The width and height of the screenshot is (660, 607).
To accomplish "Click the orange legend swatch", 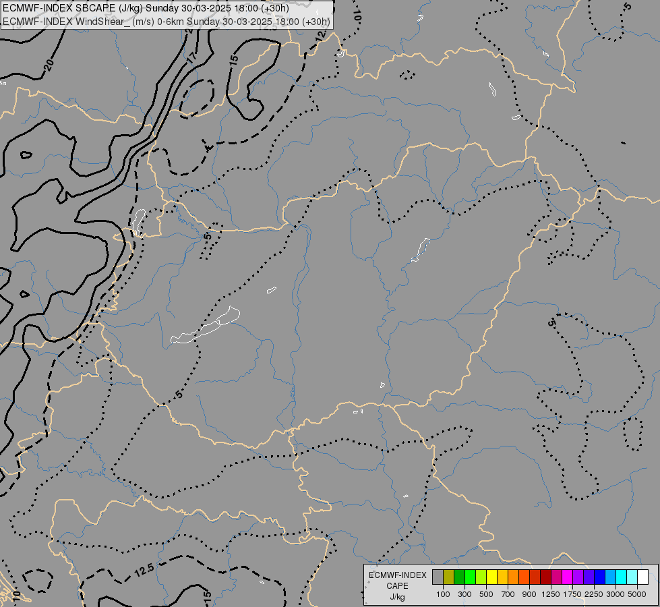I will tap(514, 577).
